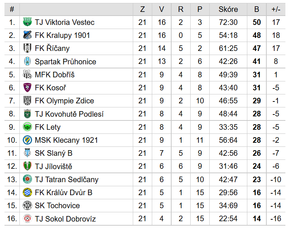
Task: Click the Spartak Průhonice club emblem
Action: point(28,62)
